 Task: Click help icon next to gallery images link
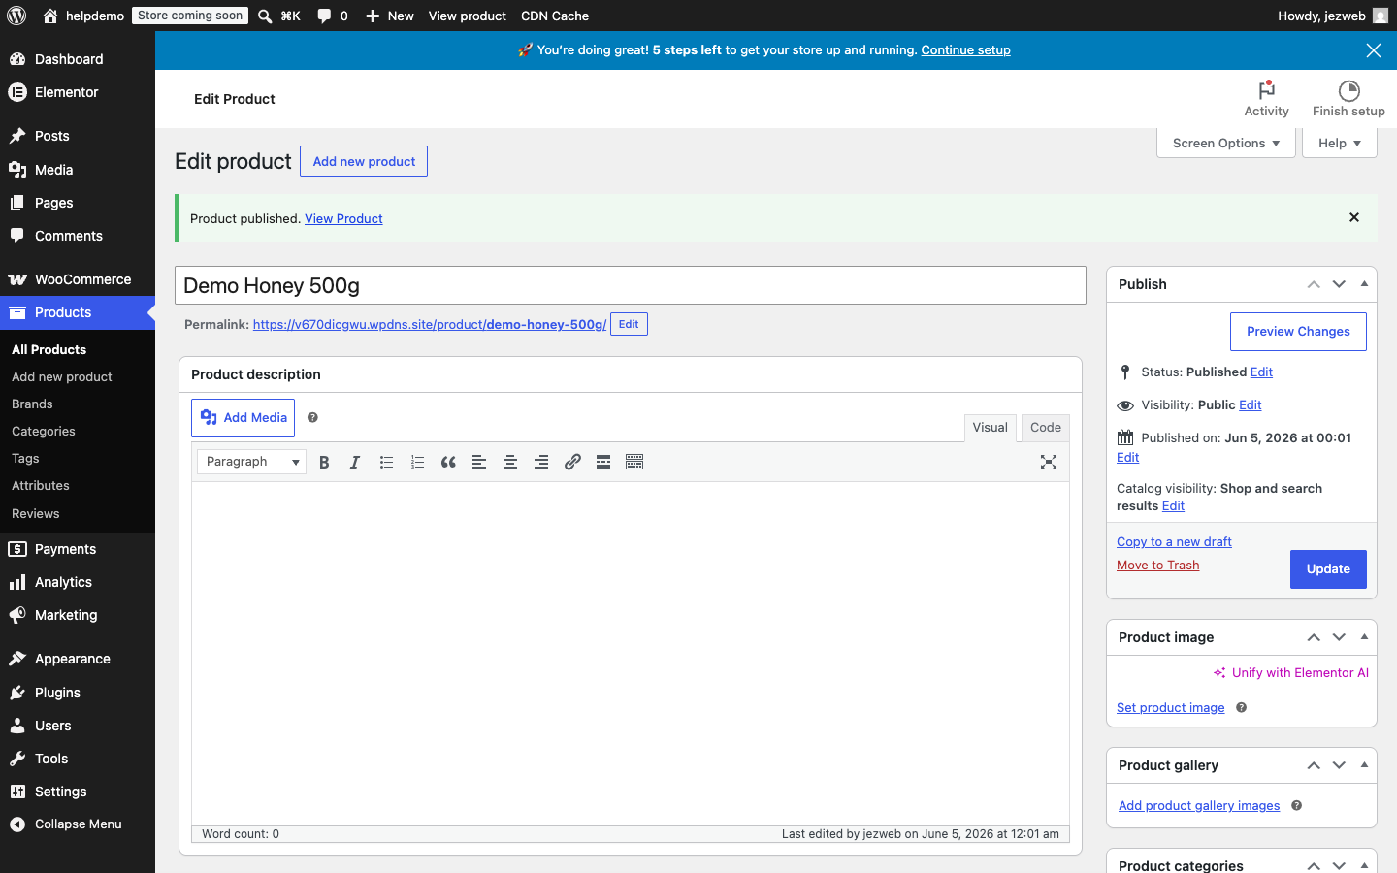point(1296,805)
